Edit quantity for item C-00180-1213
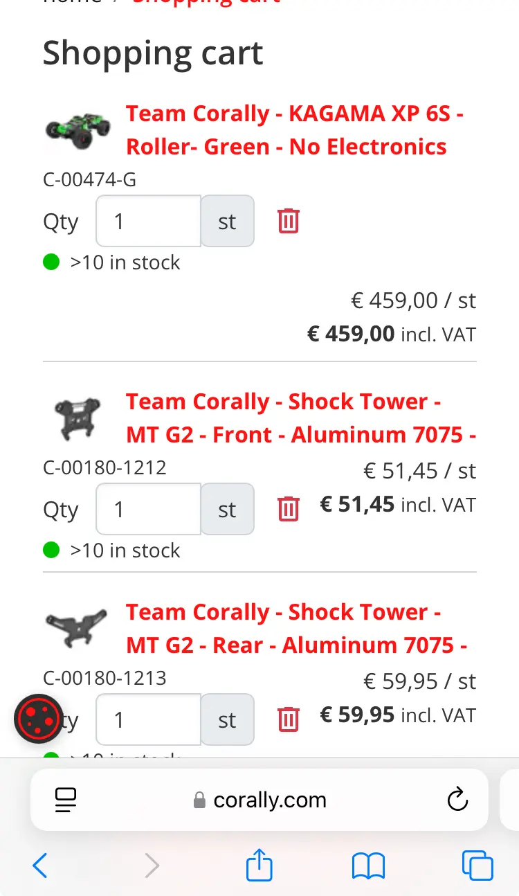This screenshot has width=519, height=896. [x=149, y=719]
